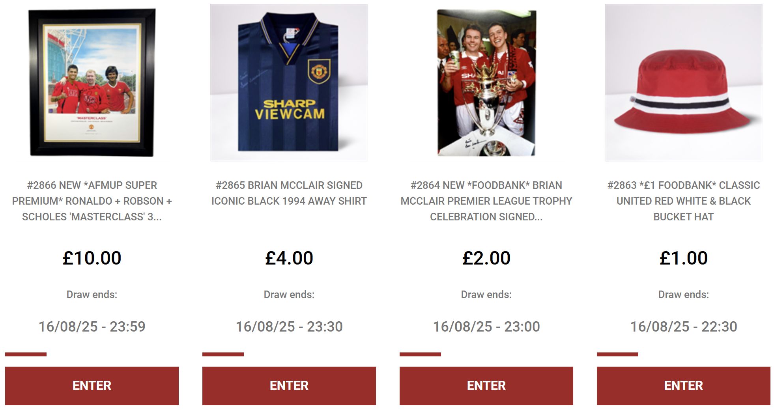Screen dimensions: 774x410
Task: Click the ticket progress bar above the bucket hat ENTER button
Action: [618, 354]
